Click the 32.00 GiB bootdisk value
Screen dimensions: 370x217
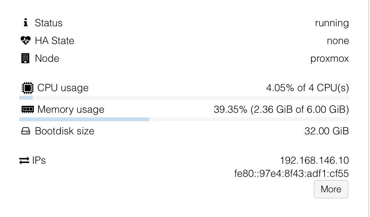coord(326,131)
